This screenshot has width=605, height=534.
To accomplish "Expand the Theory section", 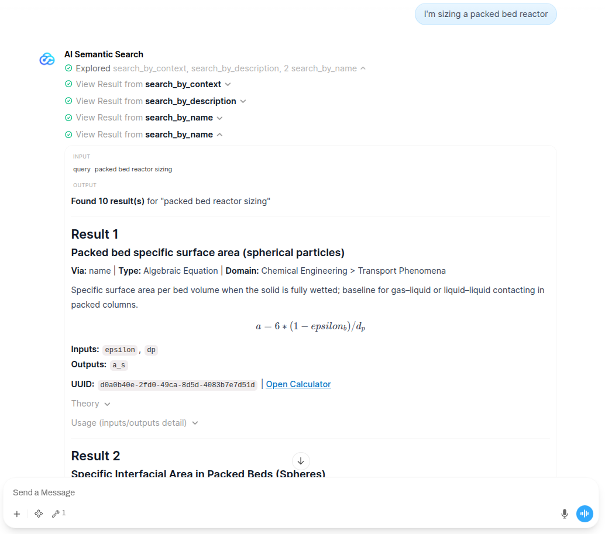I will (91, 404).
